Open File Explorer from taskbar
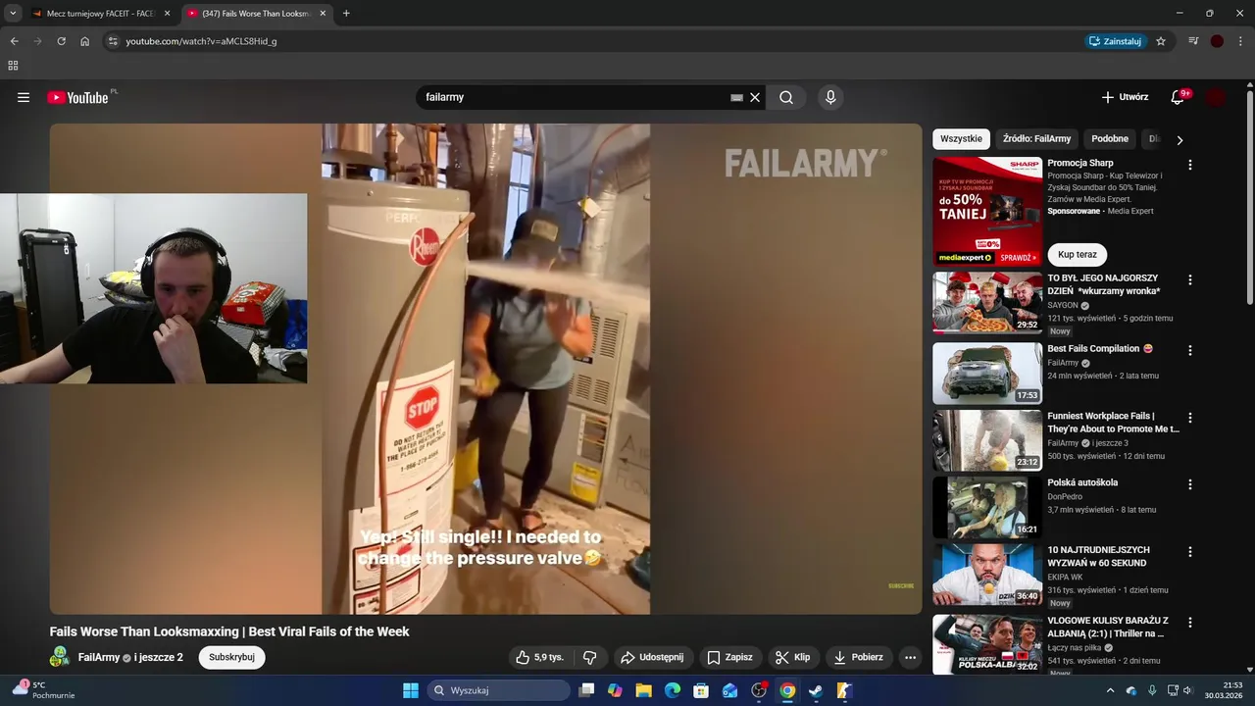This screenshot has height=706, width=1255. [x=643, y=690]
